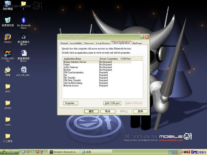Open the My Computer (我的電腦) icon

pyautogui.click(x=8, y=5)
